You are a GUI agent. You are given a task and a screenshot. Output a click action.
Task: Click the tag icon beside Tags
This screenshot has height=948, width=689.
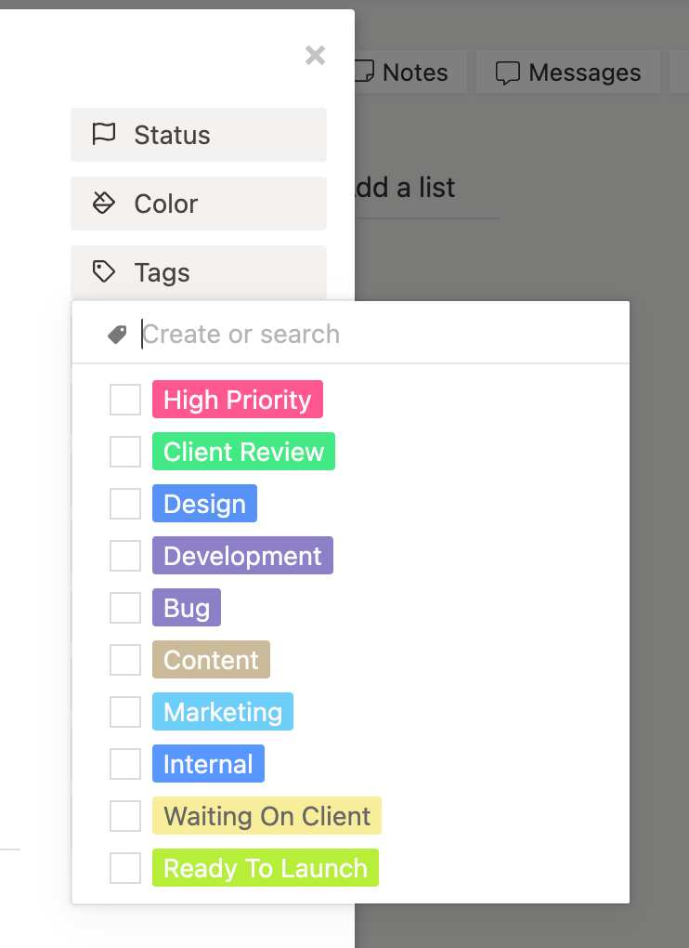pyautogui.click(x=104, y=272)
